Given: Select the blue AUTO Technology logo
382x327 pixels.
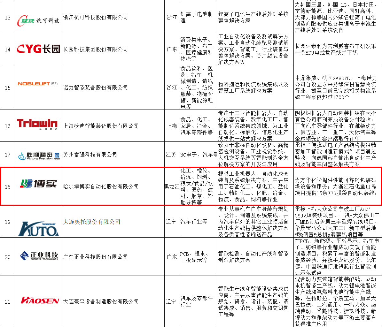Looking at the screenshot, I should pos(38,229).
